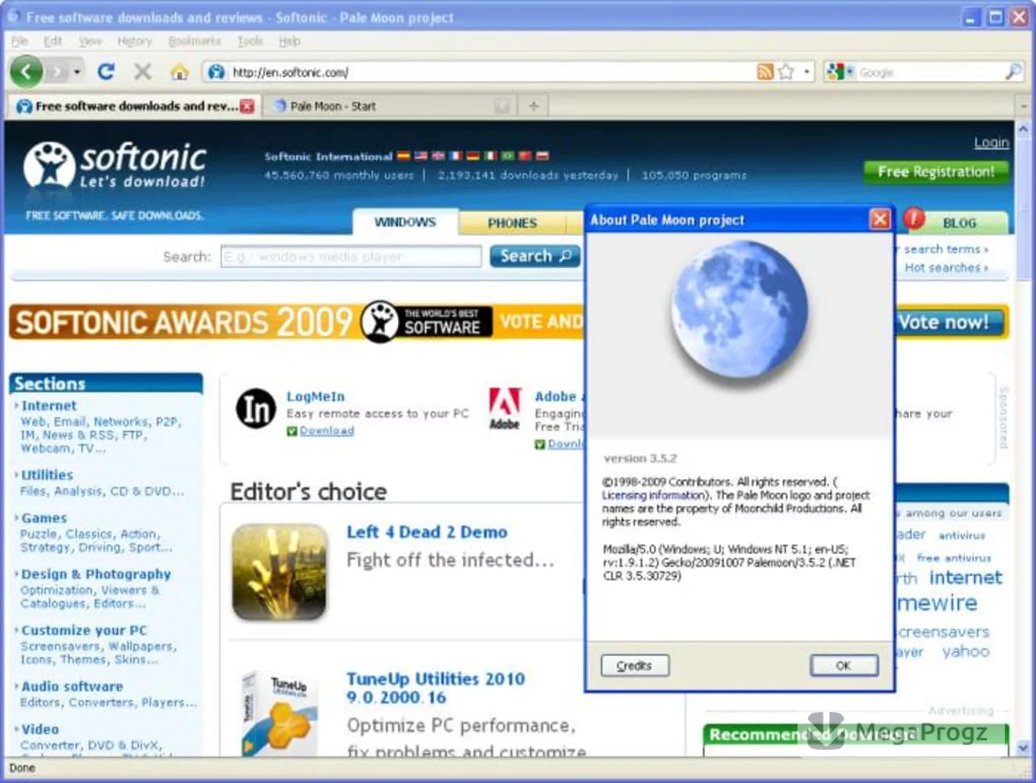Image resolution: width=1036 pixels, height=783 pixels.
Task: Click the Adobe logo icon
Action: click(x=505, y=408)
